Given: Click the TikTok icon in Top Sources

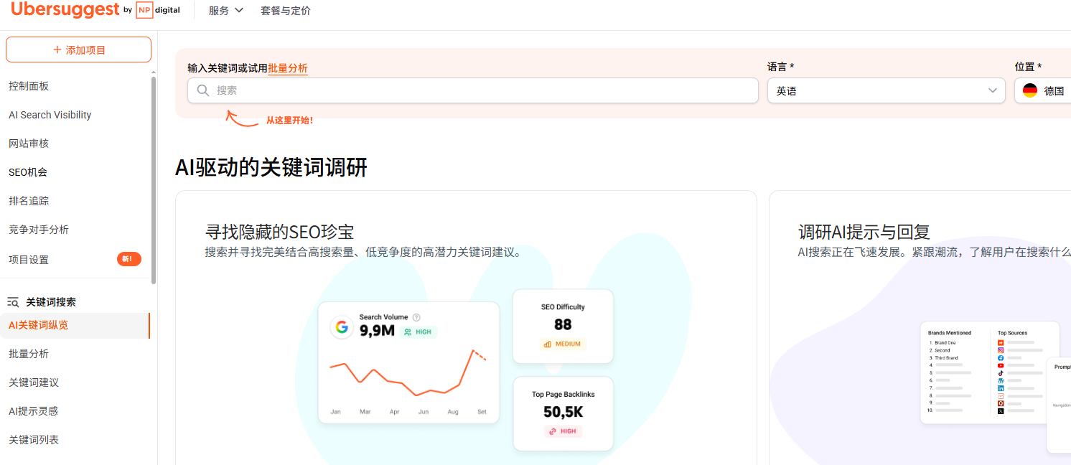Looking at the screenshot, I should 1001,373.
